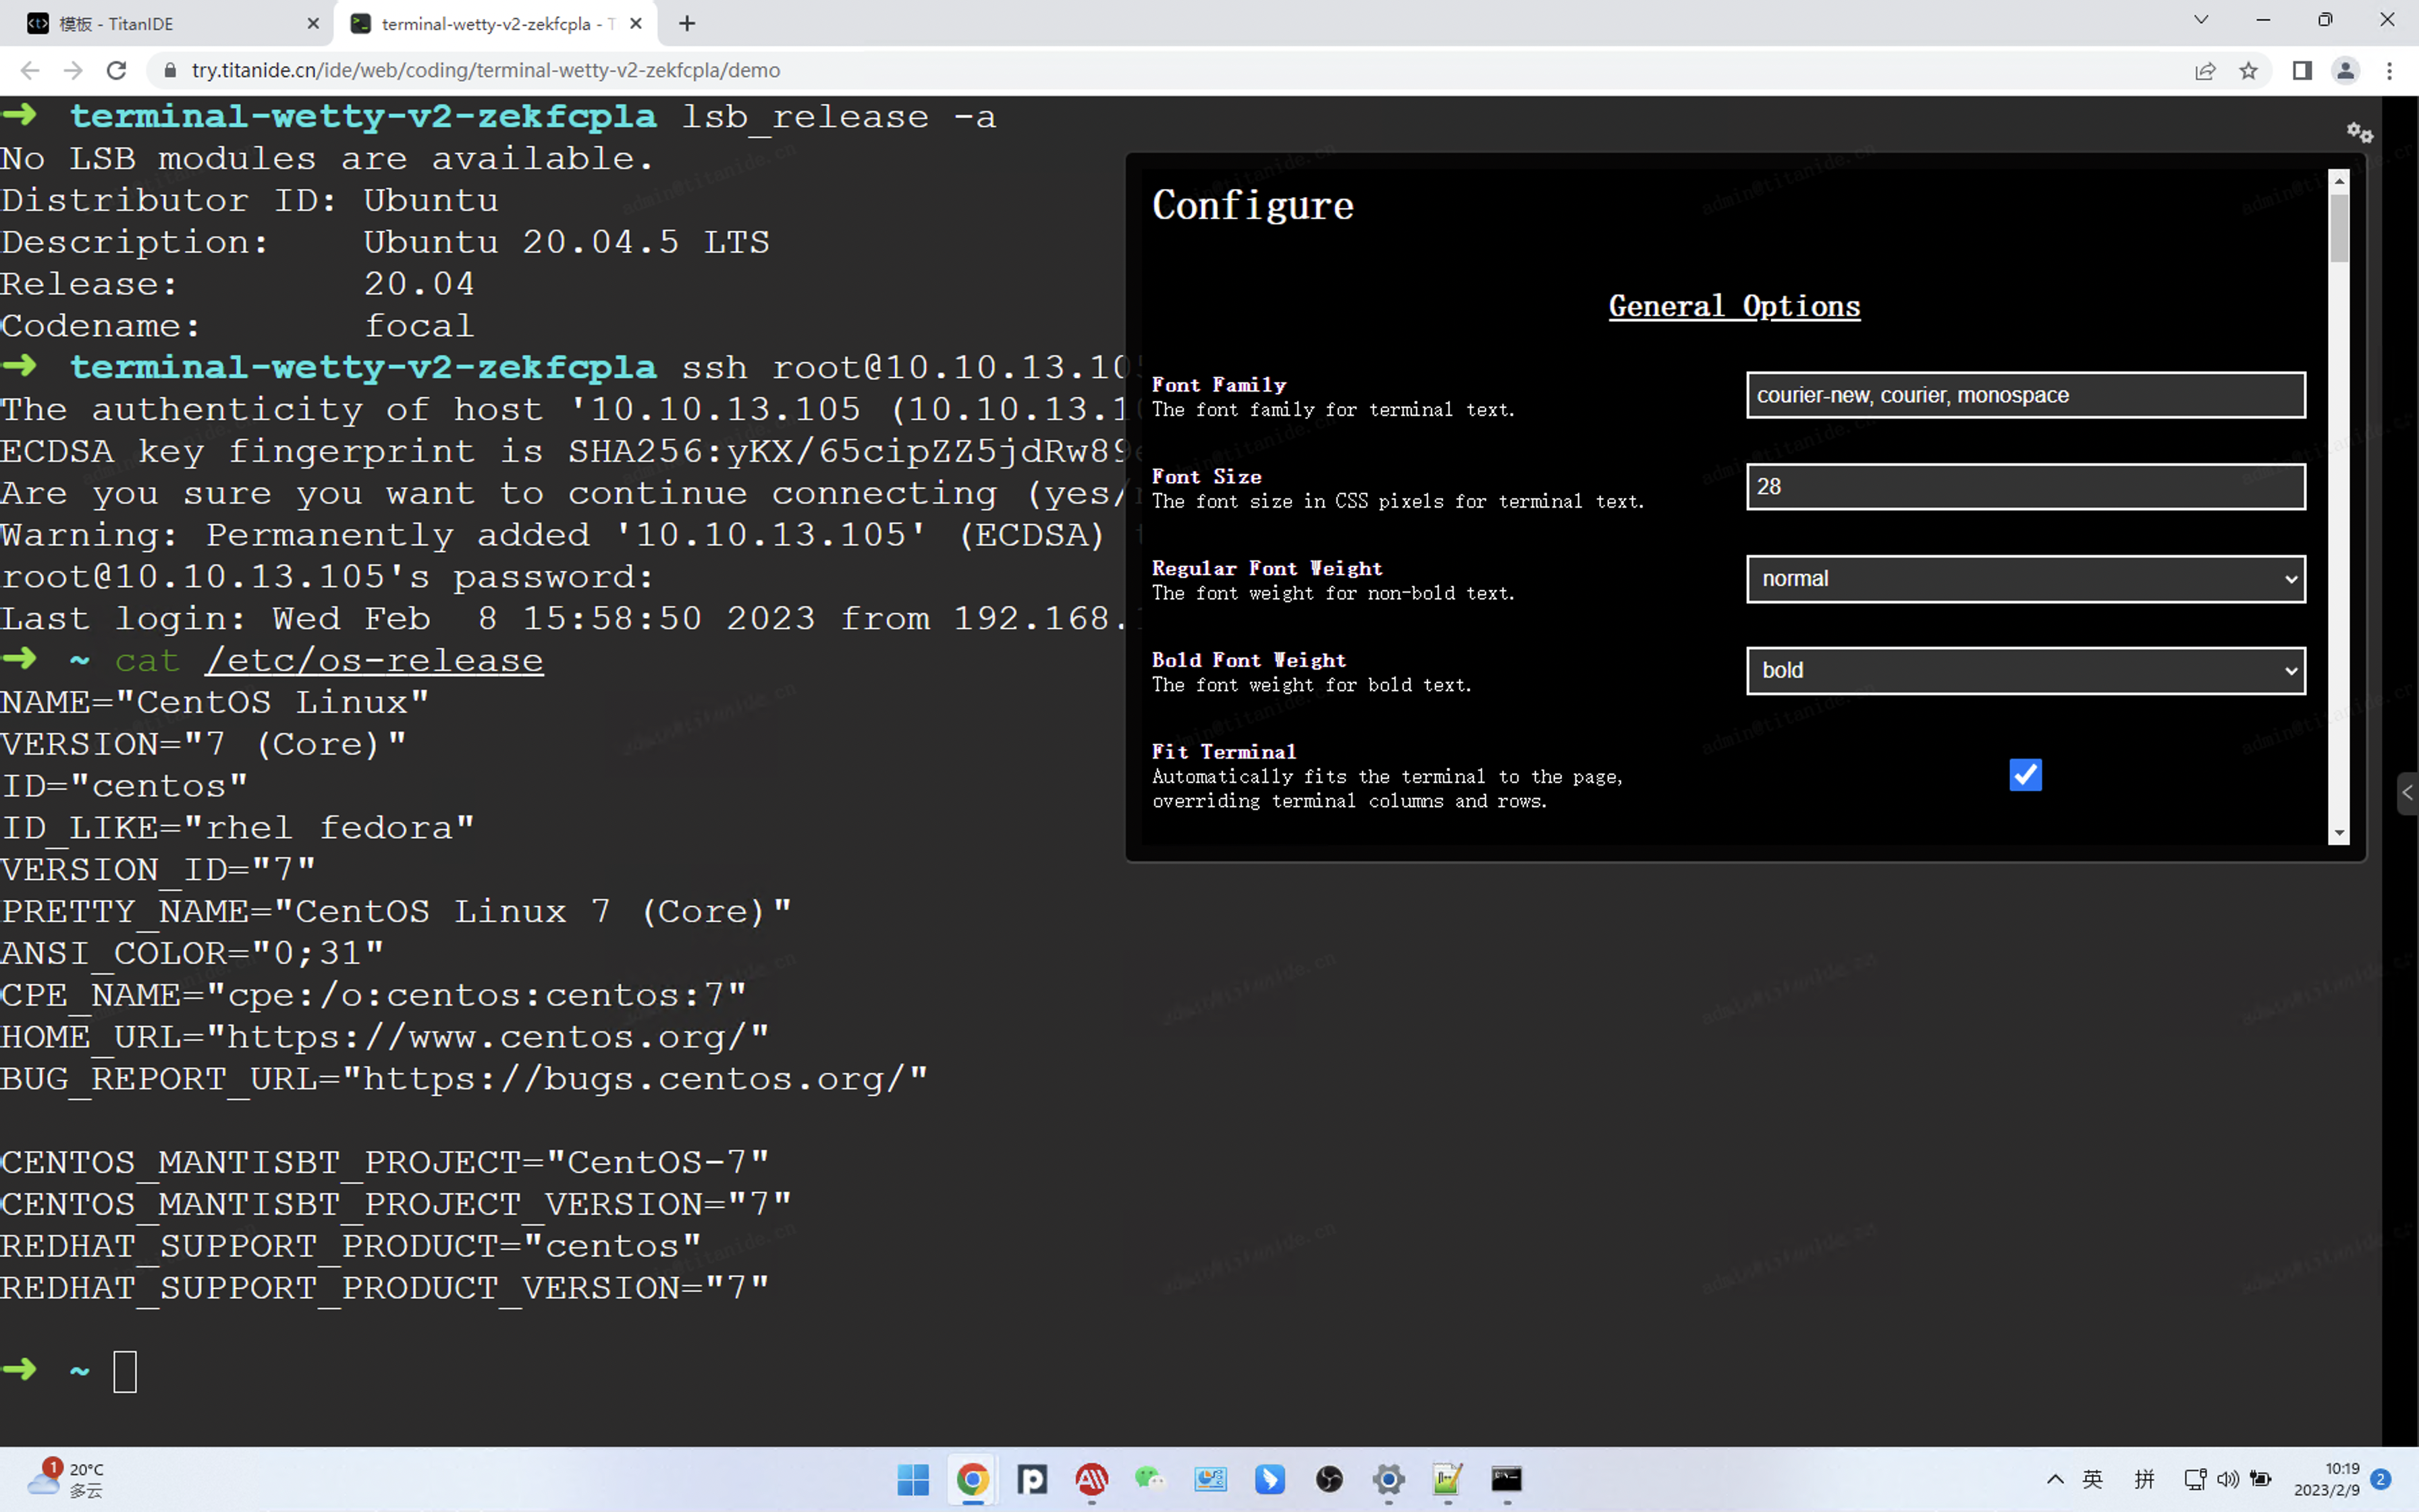Open the Chrome profile avatar icon
This screenshot has width=2419, height=1512.
2345,70
